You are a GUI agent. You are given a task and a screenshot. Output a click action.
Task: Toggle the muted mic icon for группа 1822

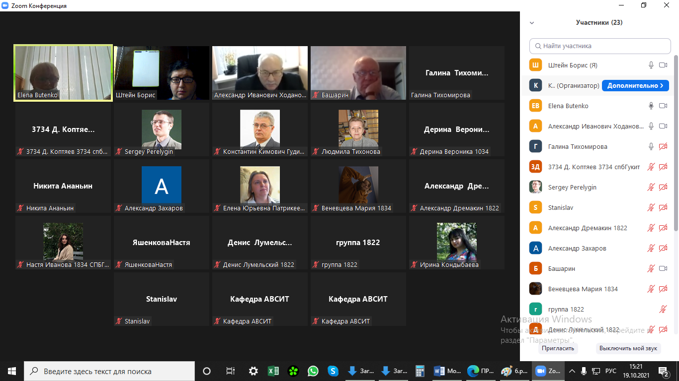pyautogui.click(x=663, y=309)
